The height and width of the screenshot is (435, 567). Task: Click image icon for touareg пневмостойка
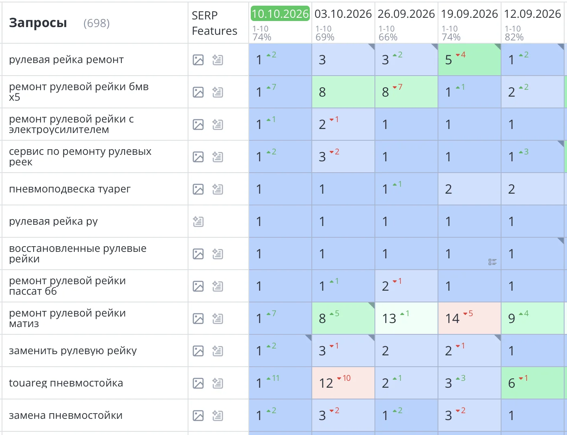(x=198, y=383)
